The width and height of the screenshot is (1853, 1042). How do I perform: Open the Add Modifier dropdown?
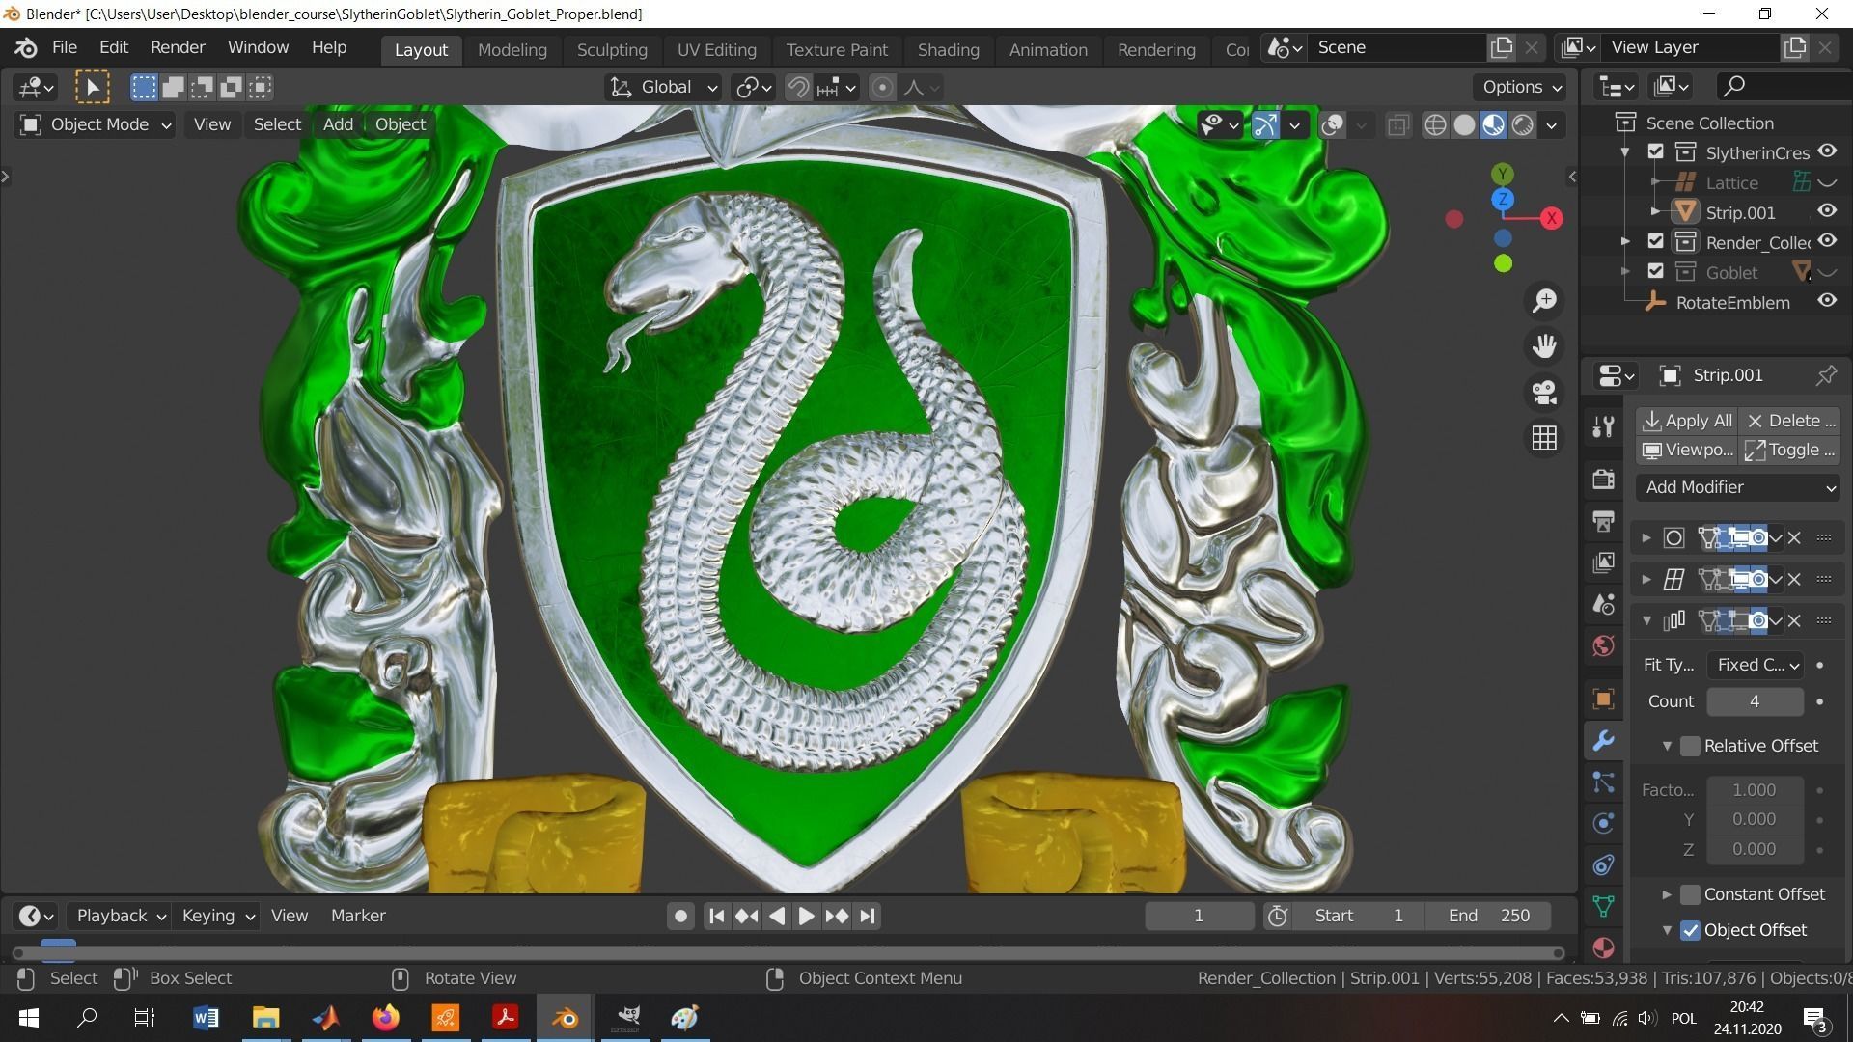click(1737, 487)
